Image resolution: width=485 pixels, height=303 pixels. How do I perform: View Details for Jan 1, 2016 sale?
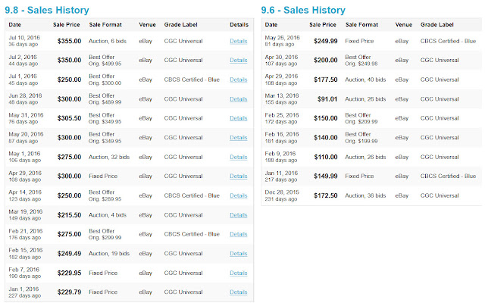click(239, 292)
